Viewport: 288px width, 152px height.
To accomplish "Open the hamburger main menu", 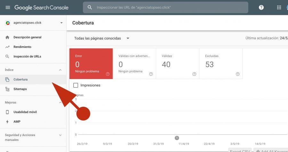I will (8, 7).
